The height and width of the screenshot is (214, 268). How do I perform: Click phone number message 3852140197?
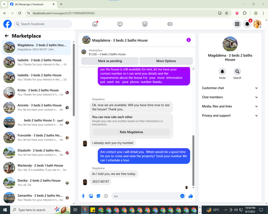point(100,181)
